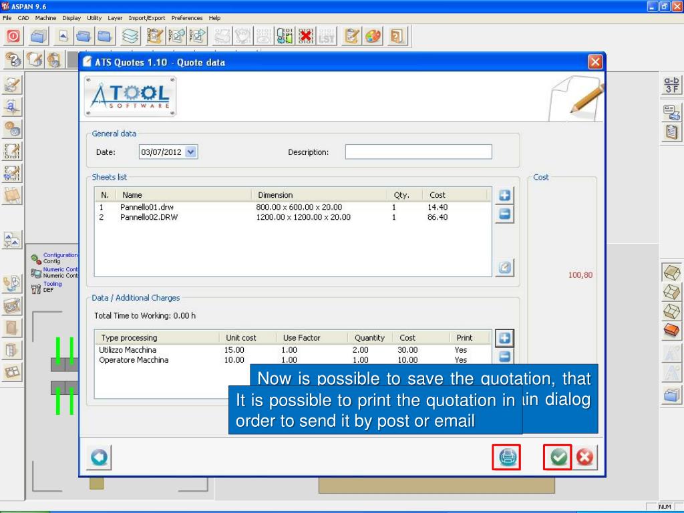Open the Layer menu

pos(115,18)
